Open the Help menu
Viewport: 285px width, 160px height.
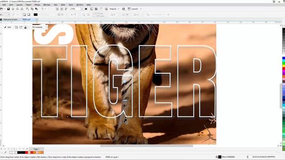[x=89, y=5]
